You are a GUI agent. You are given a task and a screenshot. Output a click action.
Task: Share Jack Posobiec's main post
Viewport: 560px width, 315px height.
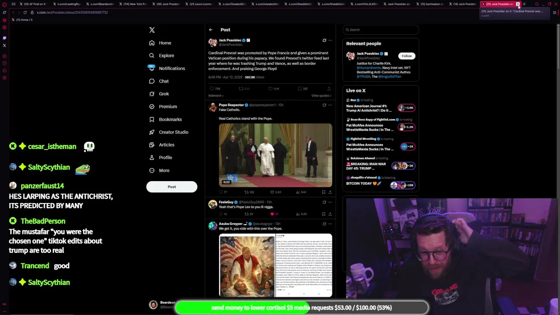329,89
